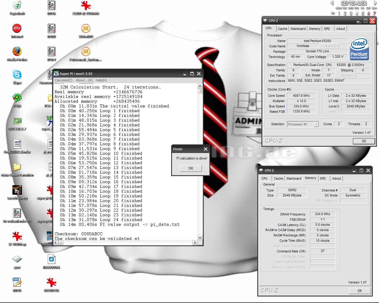Viewport: 379px width, 303px height.
Task: Open Meine Lieder Favoriten folder
Action: point(17,167)
